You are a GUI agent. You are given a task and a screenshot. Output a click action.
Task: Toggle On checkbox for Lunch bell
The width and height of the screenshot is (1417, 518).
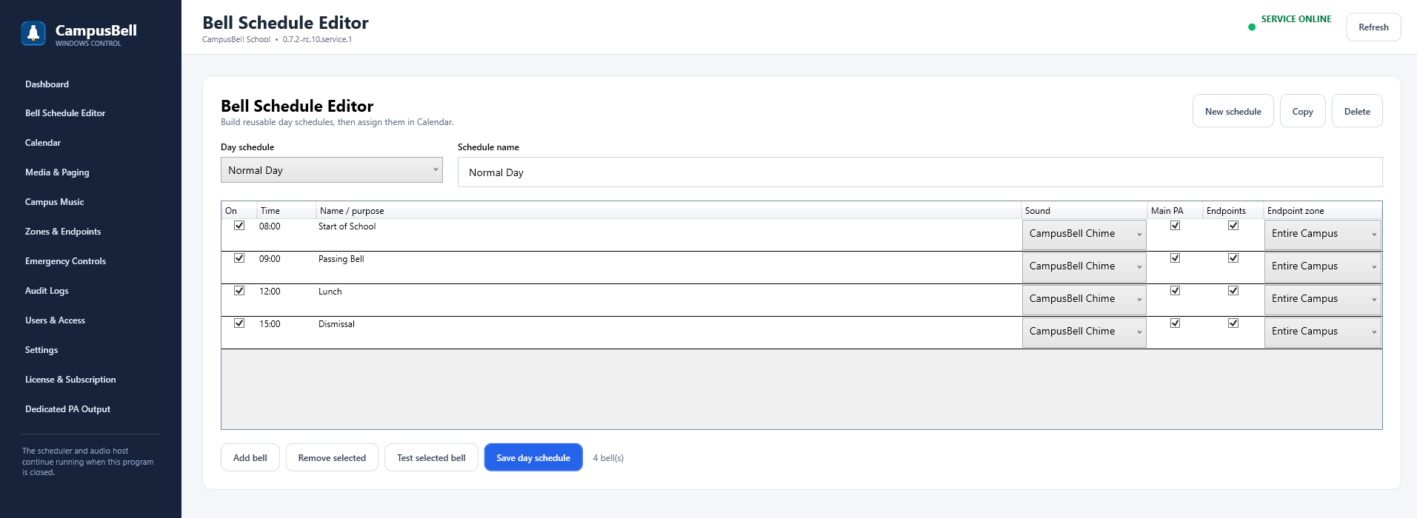point(239,291)
